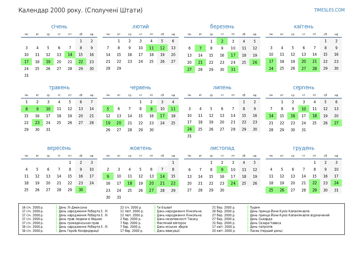Click highlighted day 27 in серпень

point(336,123)
